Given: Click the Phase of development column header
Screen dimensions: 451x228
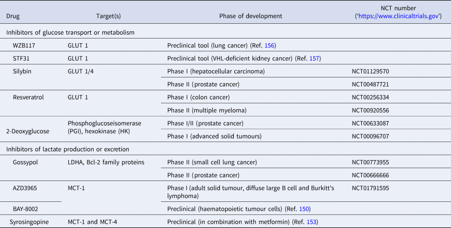Looking at the screenshot, I should pyautogui.click(x=250, y=16).
